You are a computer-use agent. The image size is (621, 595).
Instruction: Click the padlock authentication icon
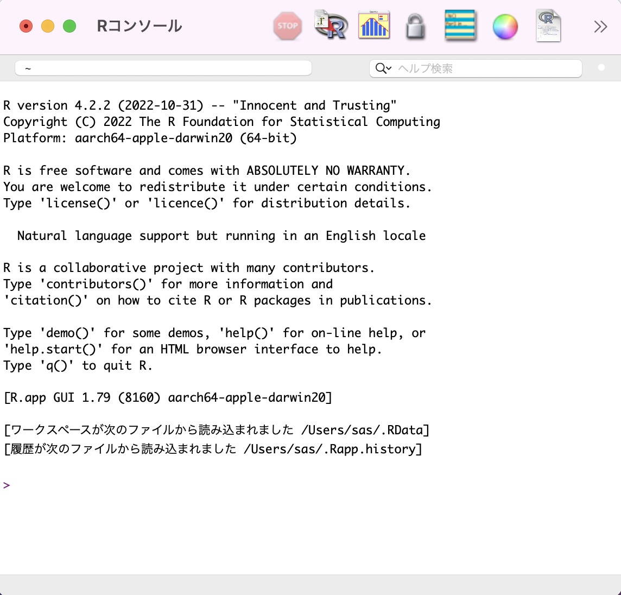tap(415, 27)
